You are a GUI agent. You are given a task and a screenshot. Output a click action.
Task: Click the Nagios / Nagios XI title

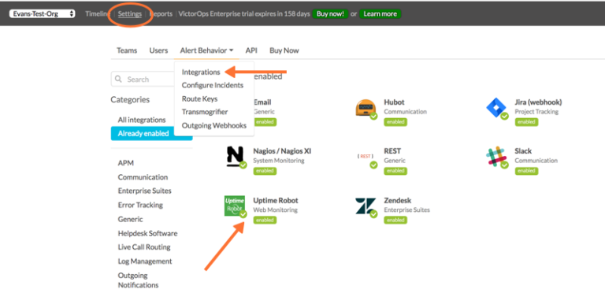point(282,151)
